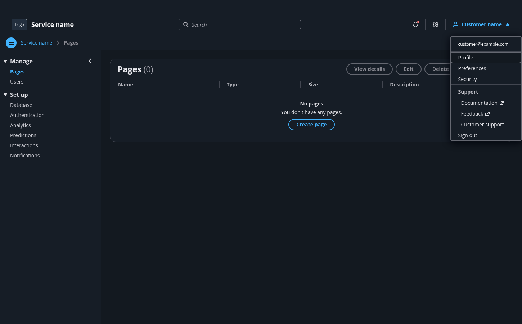The height and width of the screenshot is (324, 522).
Task: Collapse the Manage section
Action: point(5,61)
